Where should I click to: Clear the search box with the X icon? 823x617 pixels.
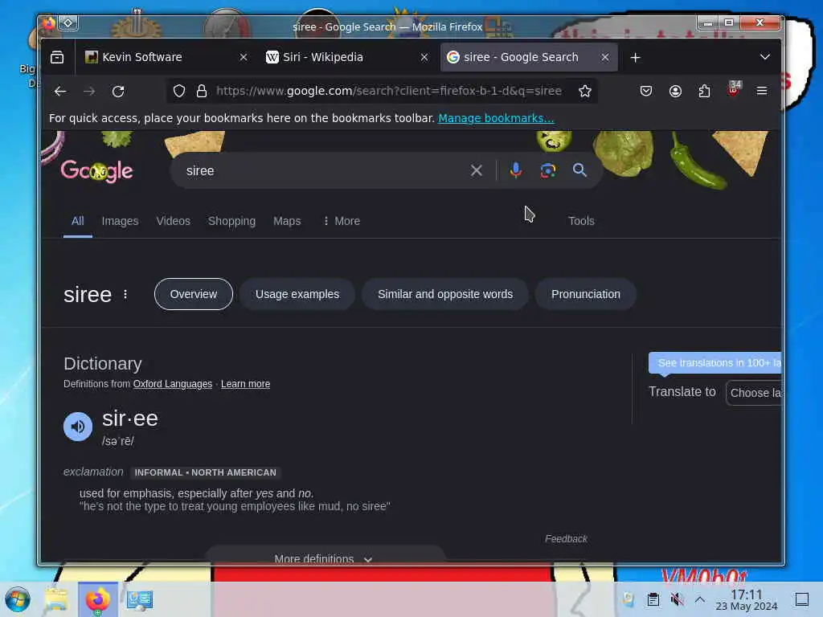point(477,170)
